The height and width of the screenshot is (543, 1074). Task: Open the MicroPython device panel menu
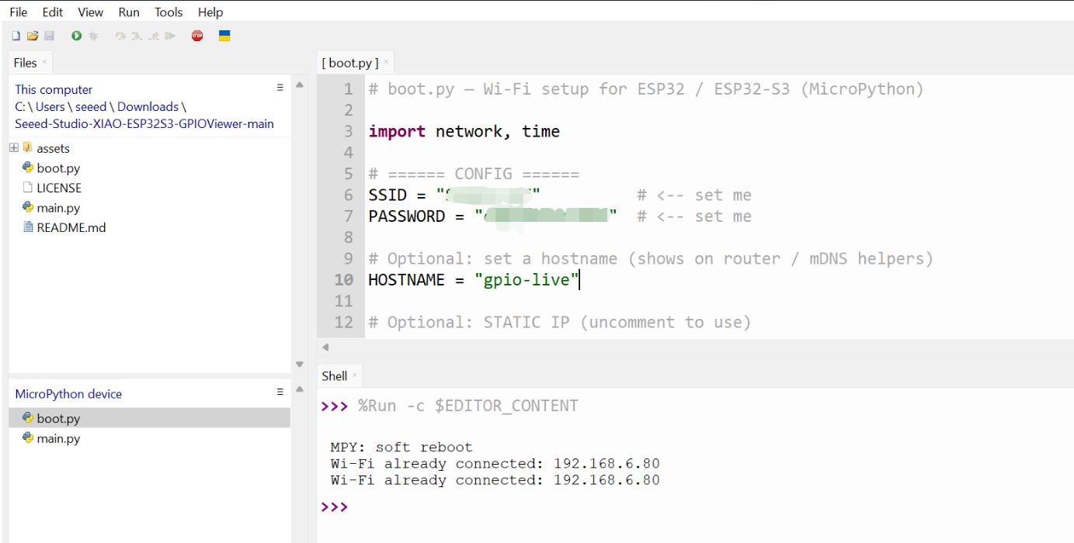click(x=280, y=392)
